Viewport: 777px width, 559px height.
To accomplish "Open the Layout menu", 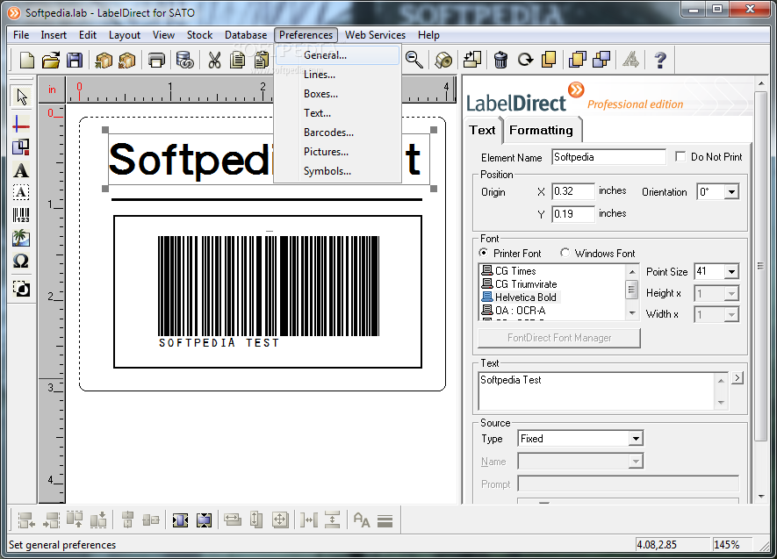I will 125,34.
